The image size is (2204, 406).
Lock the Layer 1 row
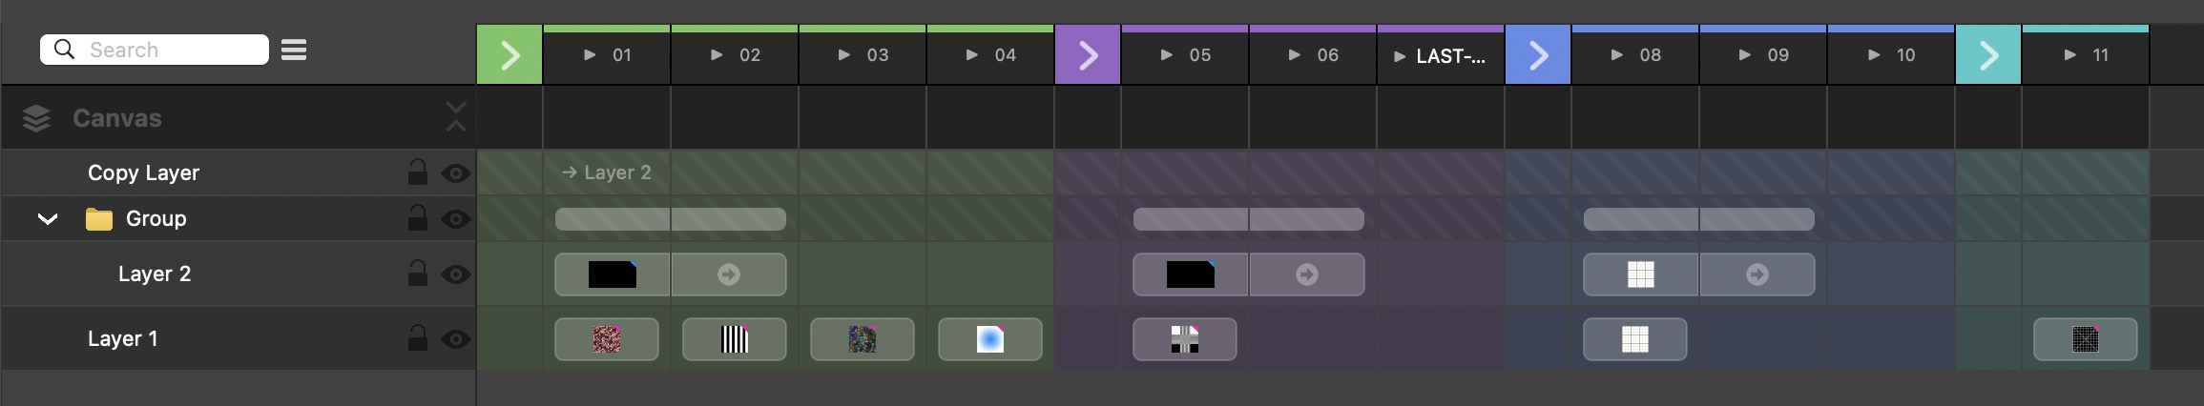tap(418, 338)
